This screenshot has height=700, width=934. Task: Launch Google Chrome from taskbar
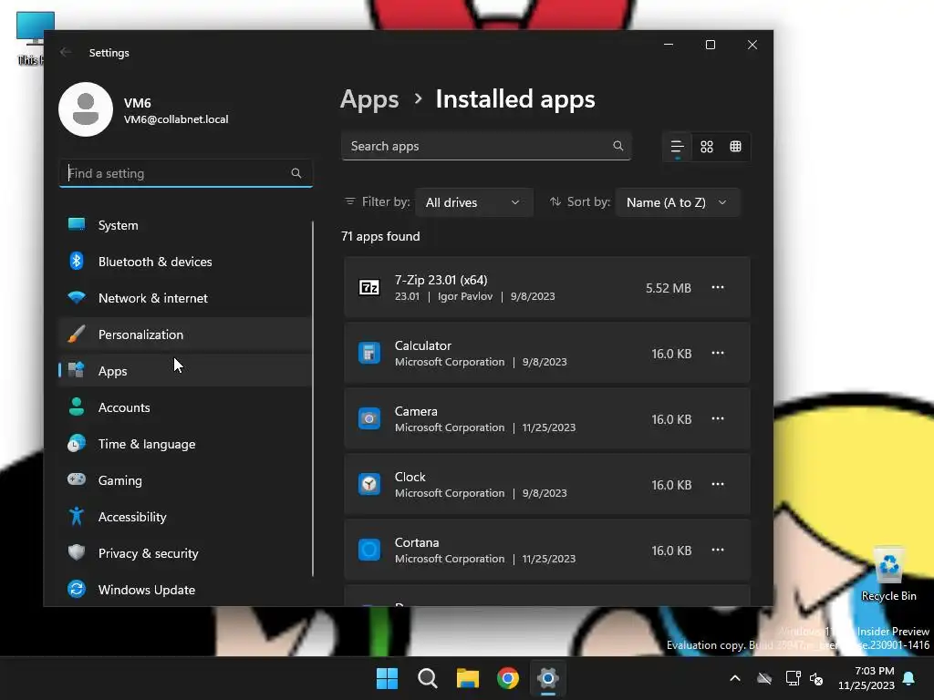click(508, 678)
